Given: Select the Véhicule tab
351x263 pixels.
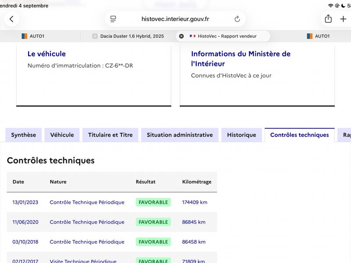Looking at the screenshot, I should click(62, 135).
